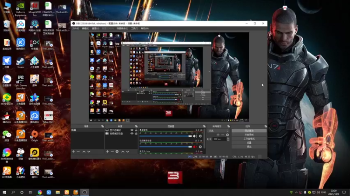The height and width of the screenshot is (196, 350).
Task: Add a new scene with plus icon
Action: click(x=73, y=152)
